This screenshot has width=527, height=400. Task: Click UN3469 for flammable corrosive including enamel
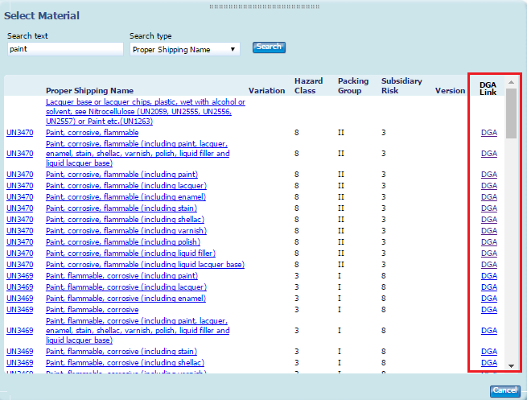click(19, 298)
